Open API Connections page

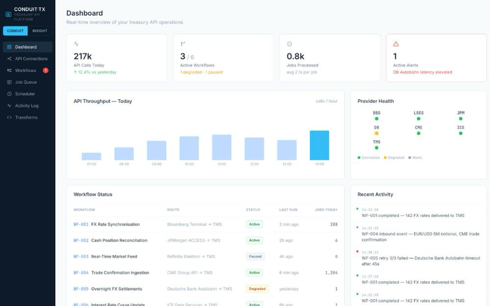[28, 59]
